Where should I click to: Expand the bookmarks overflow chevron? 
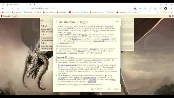pyautogui.click(x=158, y=12)
